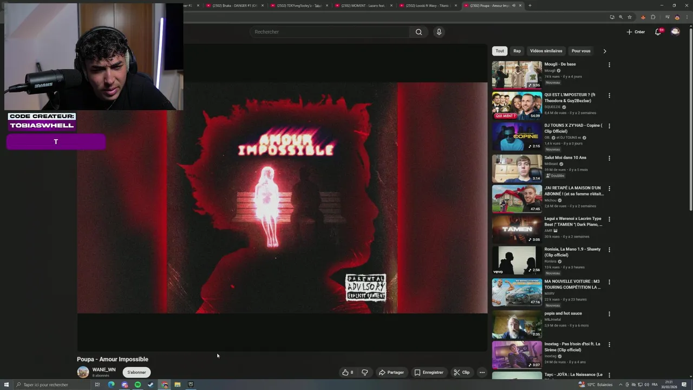This screenshot has width=693, height=390.
Task: Open the Chrome profile avatar
Action: click(x=677, y=17)
